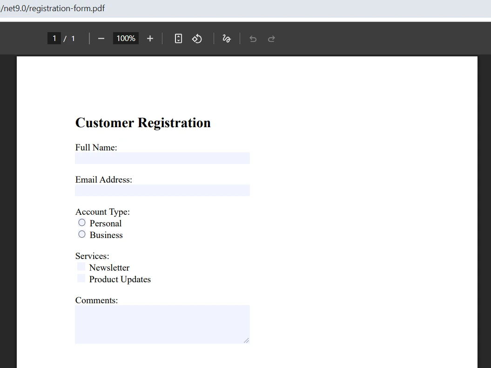Click the Email Address text field
The width and height of the screenshot is (491, 368).
click(x=162, y=190)
